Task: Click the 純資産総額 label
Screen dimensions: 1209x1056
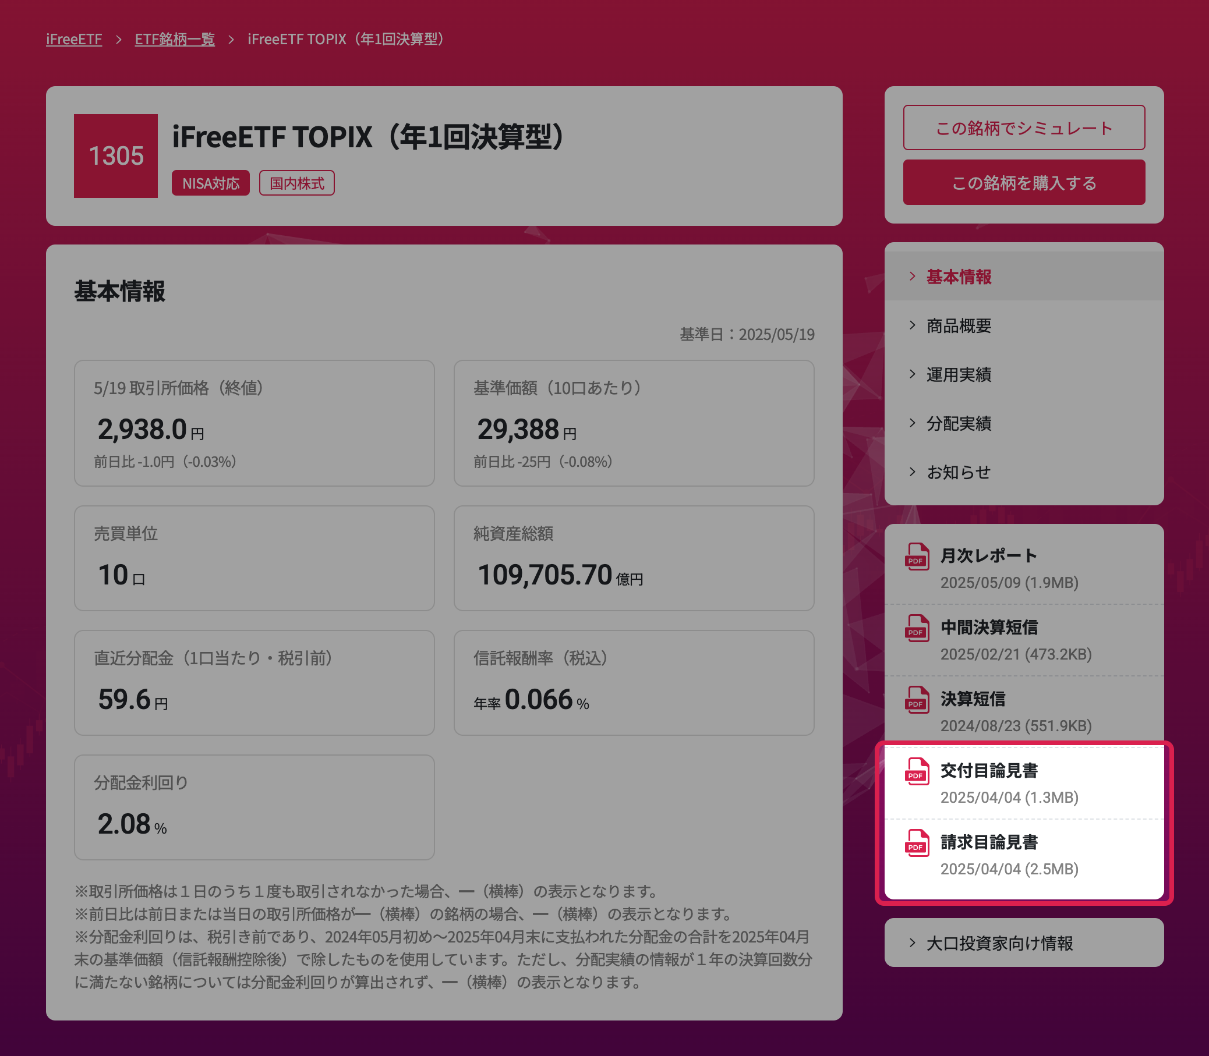Action: 513,534
